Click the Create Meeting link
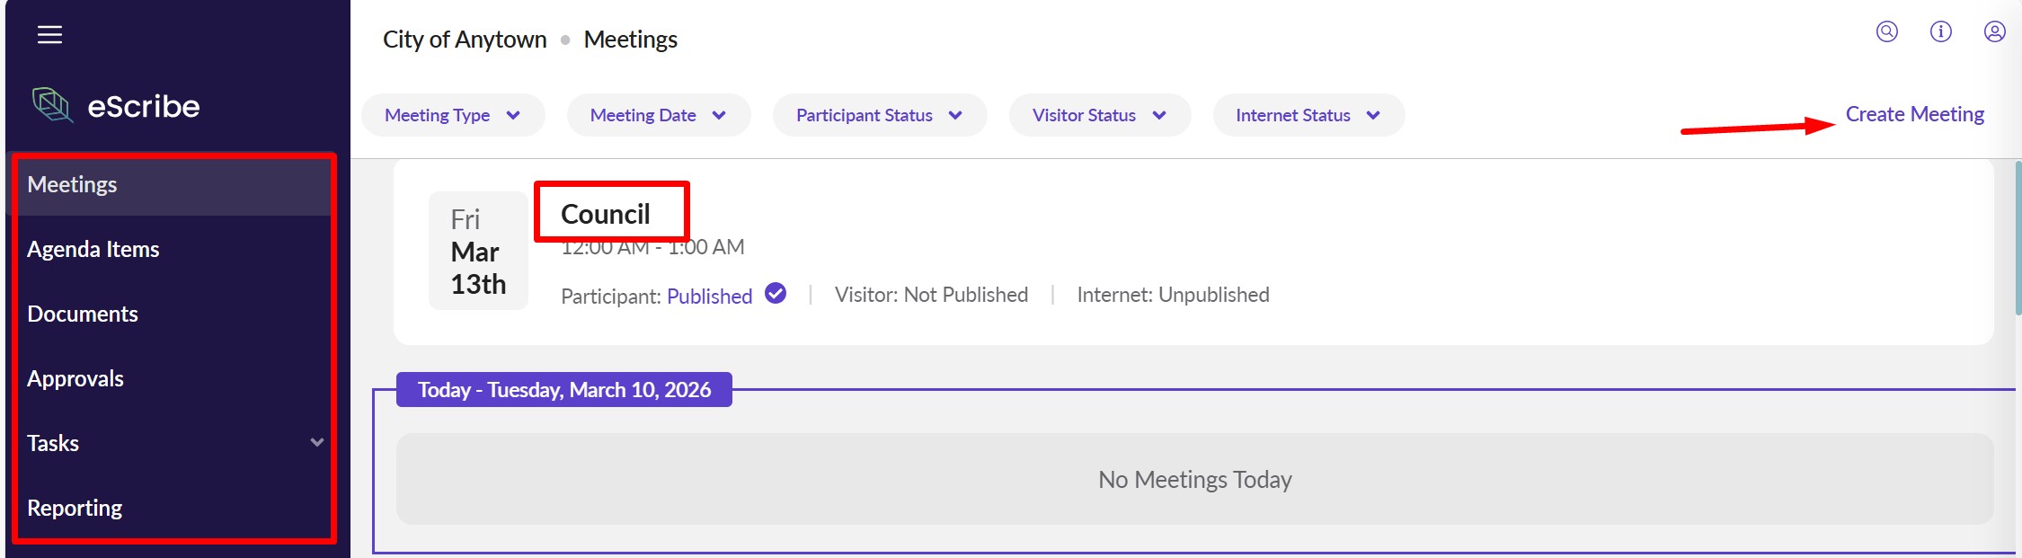 (x=1914, y=114)
